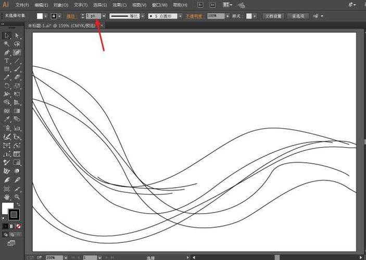Open the 文字(T) menu

81,5
